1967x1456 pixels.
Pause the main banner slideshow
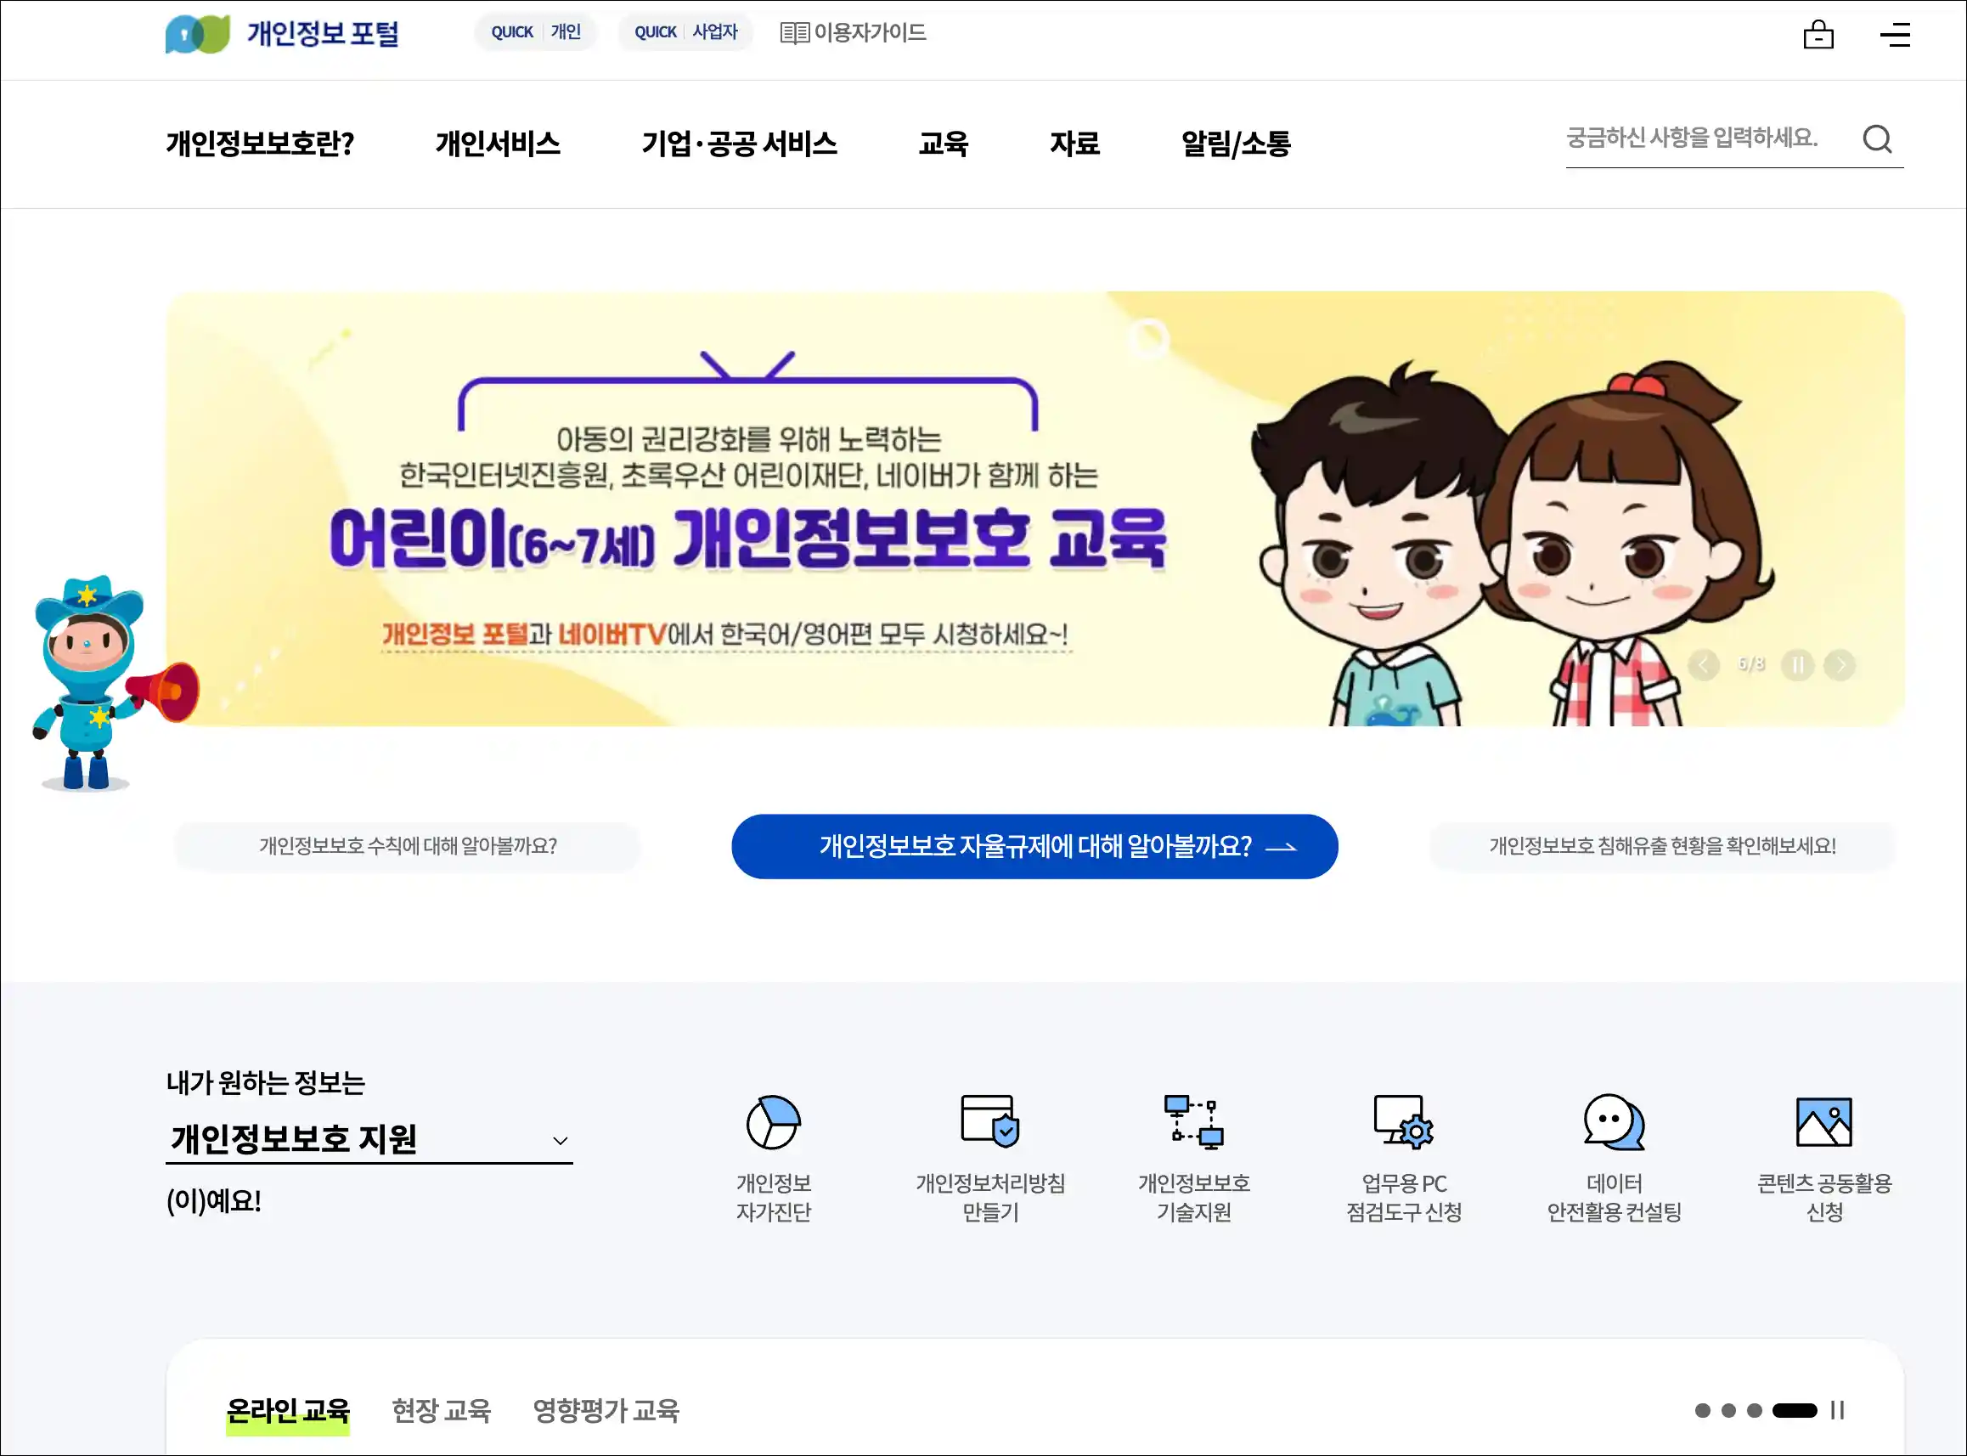[1798, 664]
